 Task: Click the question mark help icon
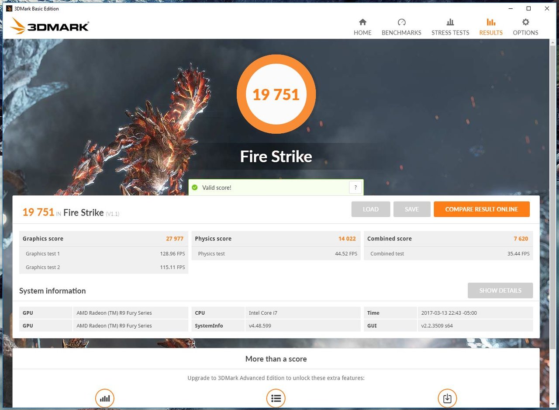pyautogui.click(x=355, y=188)
